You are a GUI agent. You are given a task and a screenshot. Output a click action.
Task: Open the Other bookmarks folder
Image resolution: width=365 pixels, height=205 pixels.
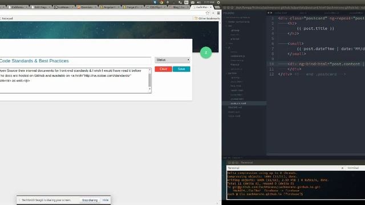(207, 18)
